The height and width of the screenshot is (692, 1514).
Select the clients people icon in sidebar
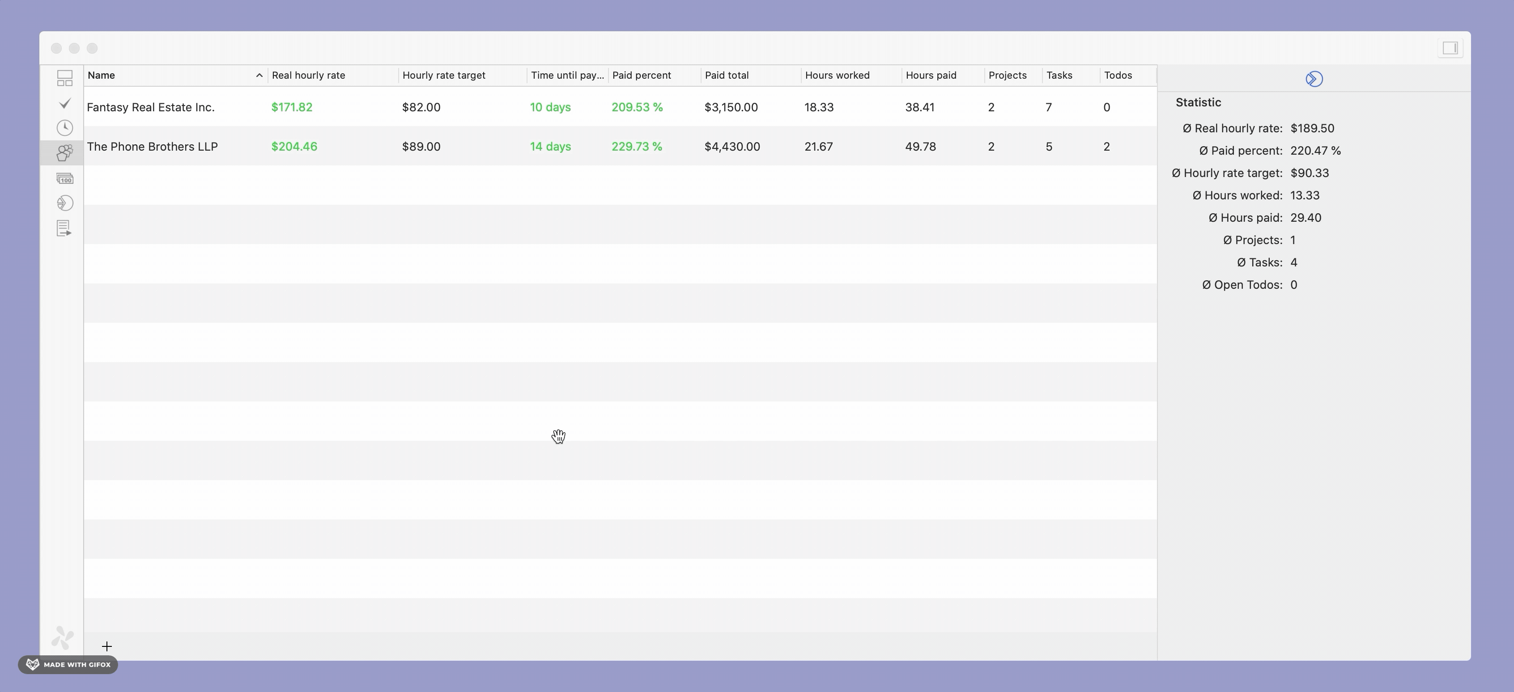click(x=65, y=153)
